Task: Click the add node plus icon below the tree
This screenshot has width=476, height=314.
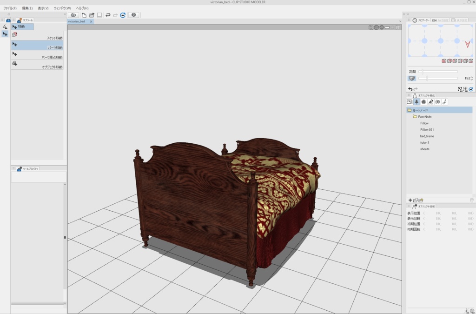Action: tap(410, 200)
